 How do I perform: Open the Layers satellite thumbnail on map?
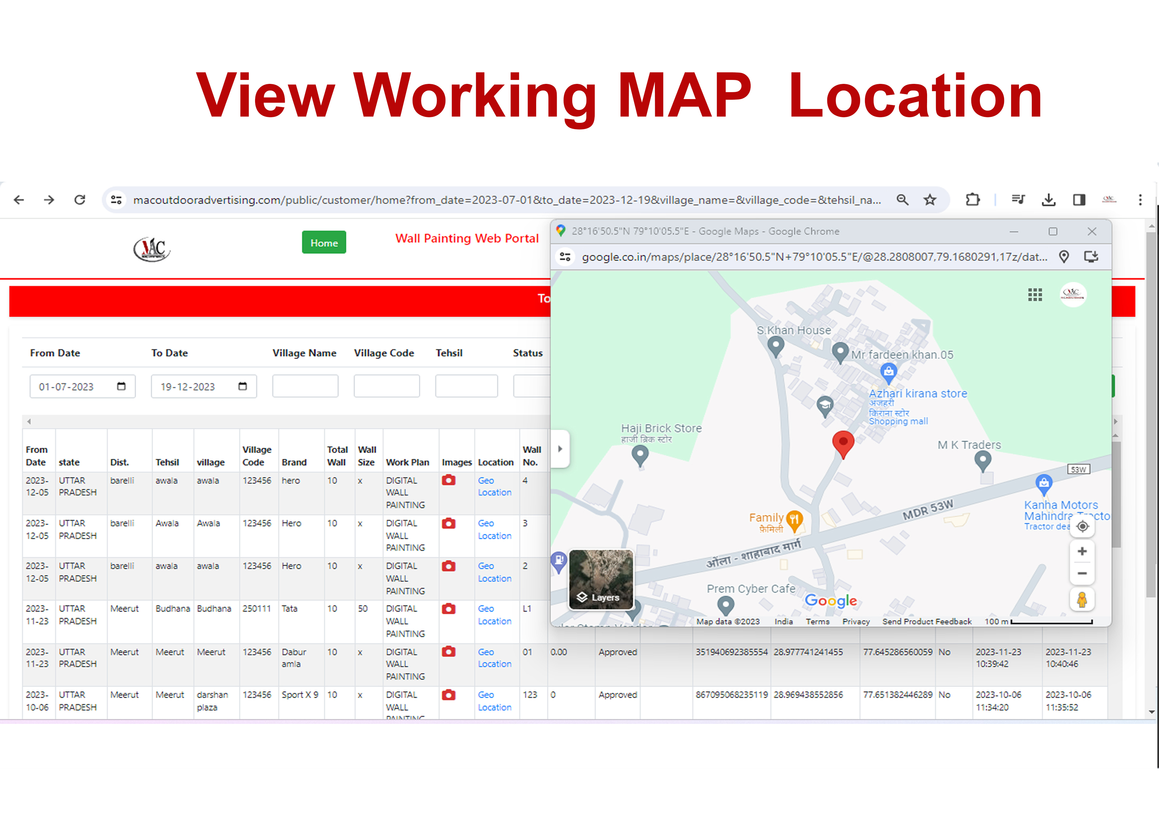[601, 580]
